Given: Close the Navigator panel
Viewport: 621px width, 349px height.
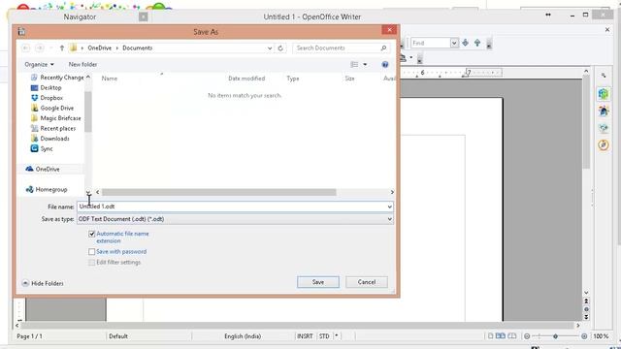Looking at the screenshot, I should (144, 16).
